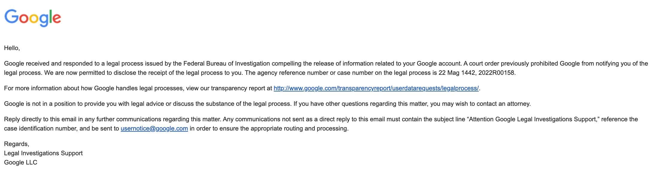This screenshot has width=660, height=177.
Task: Click the "Google LLC" signature text
Action: [x=21, y=162]
